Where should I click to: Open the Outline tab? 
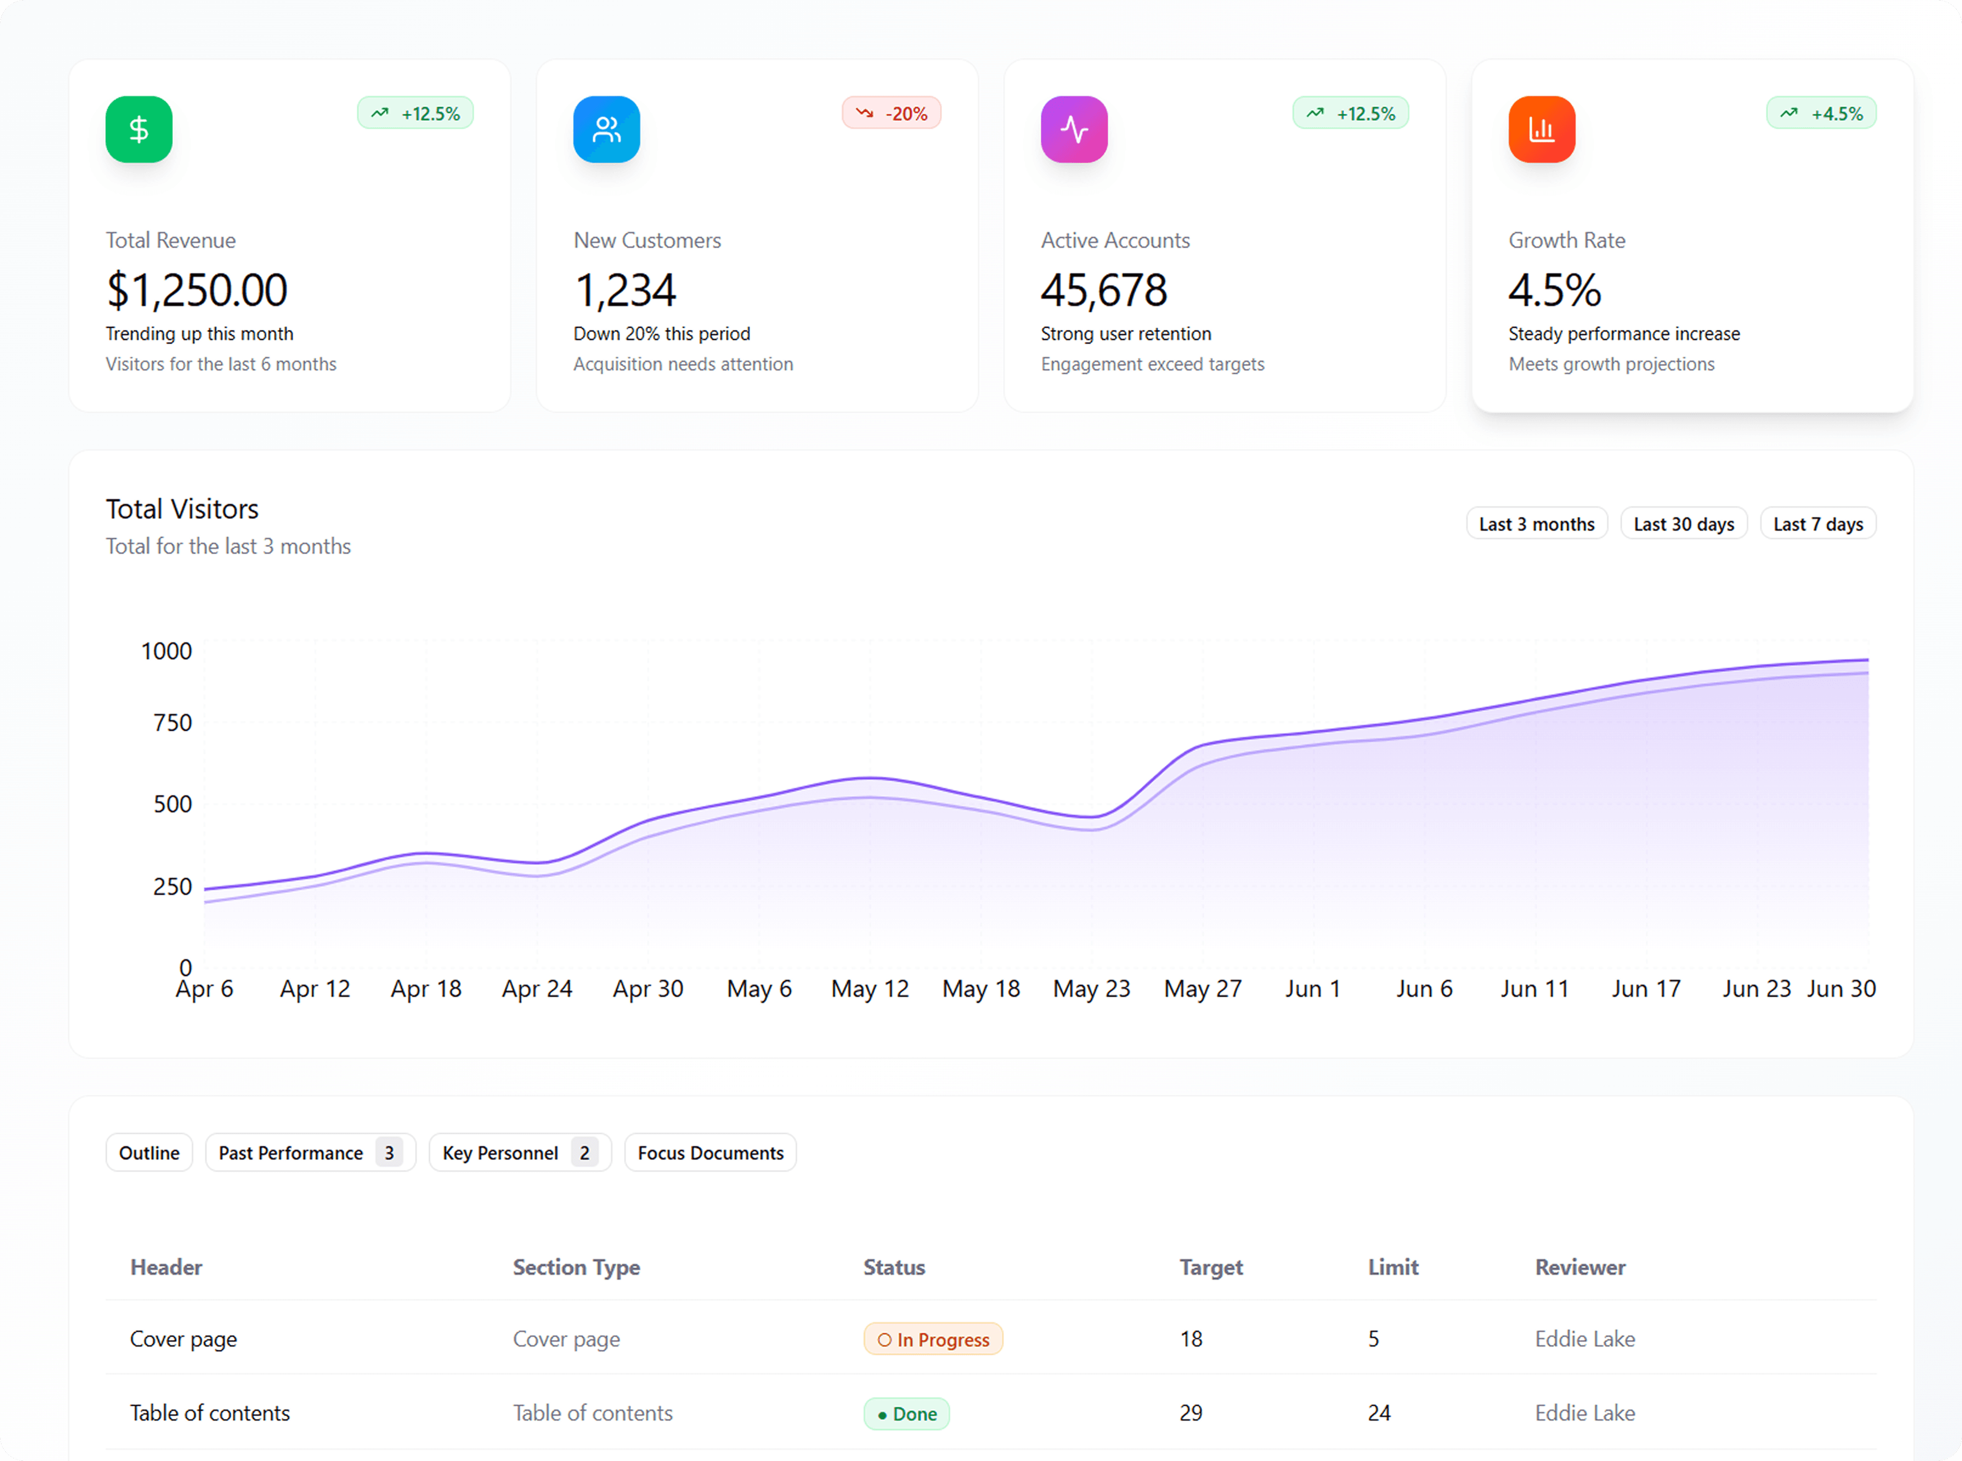pyautogui.click(x=149, y=1153)
